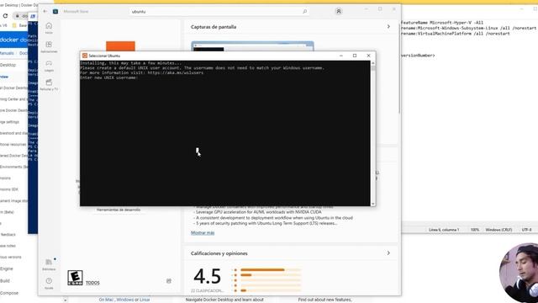This screenshot has width=538, height=303.
Task: Click the ESRB rating badge
Action: pyautogui.click(x=75, y=278)
